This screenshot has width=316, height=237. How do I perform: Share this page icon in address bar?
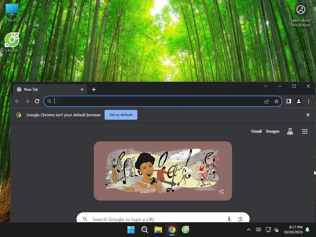coord(267,101)
